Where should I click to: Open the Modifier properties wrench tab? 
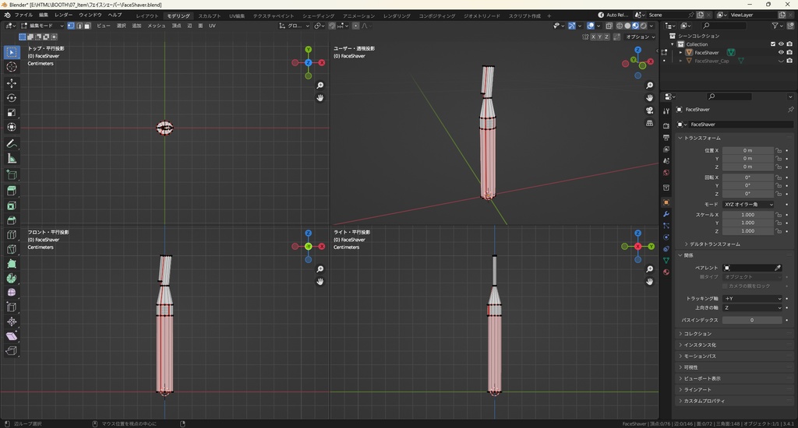(666, 214)
